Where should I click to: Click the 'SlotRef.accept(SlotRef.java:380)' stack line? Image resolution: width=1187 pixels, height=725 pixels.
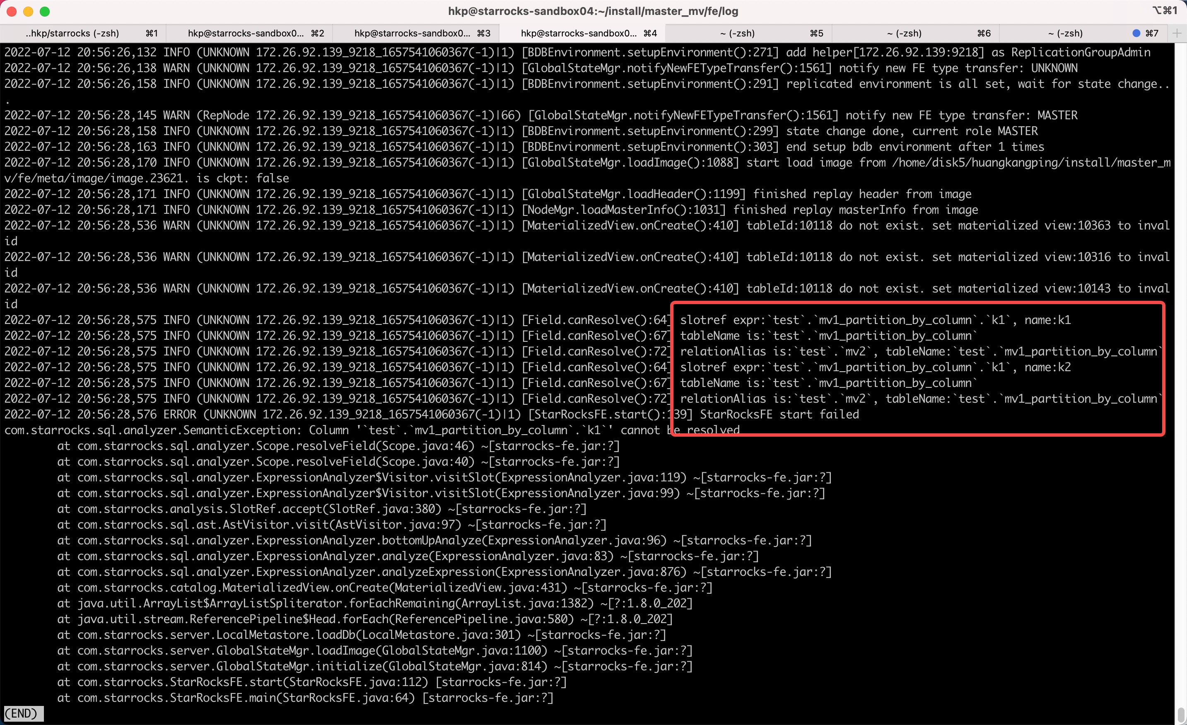(322, 509)
